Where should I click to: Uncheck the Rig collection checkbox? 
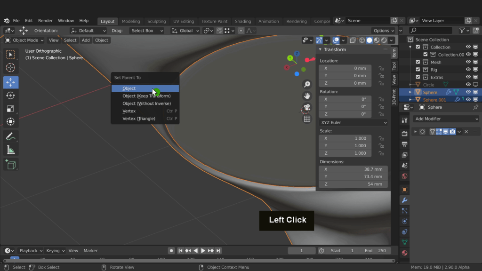[418, 70]
